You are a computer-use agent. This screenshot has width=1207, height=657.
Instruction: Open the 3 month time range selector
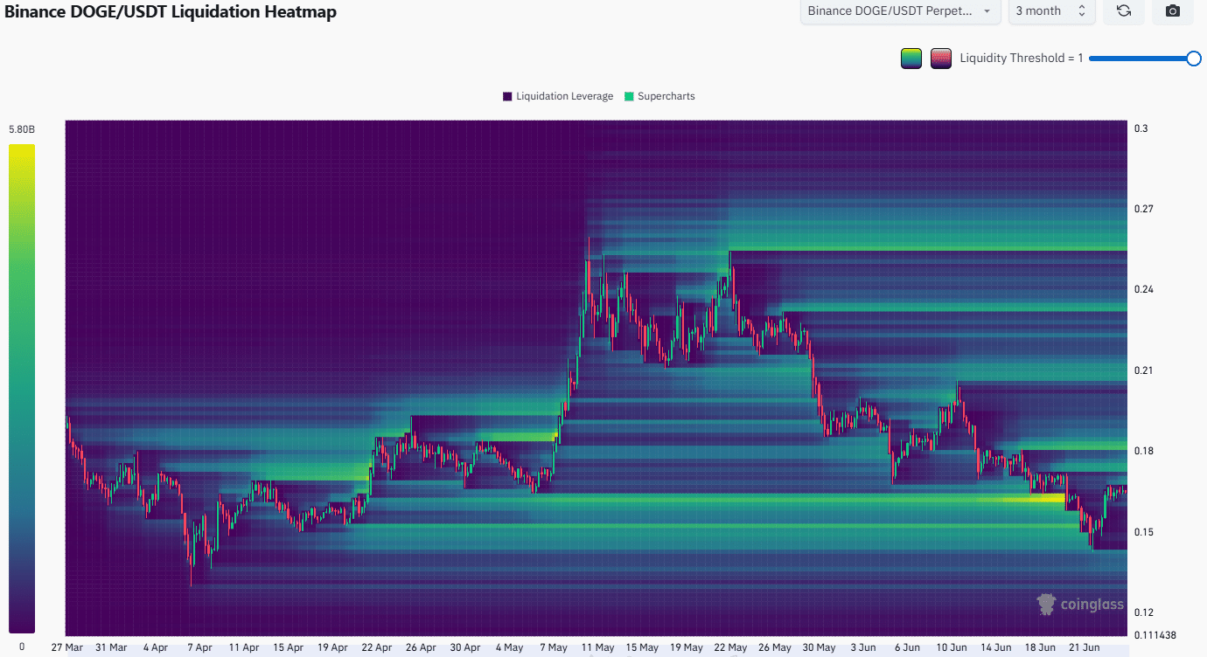pyautogui.click(x=1050, y=11)
